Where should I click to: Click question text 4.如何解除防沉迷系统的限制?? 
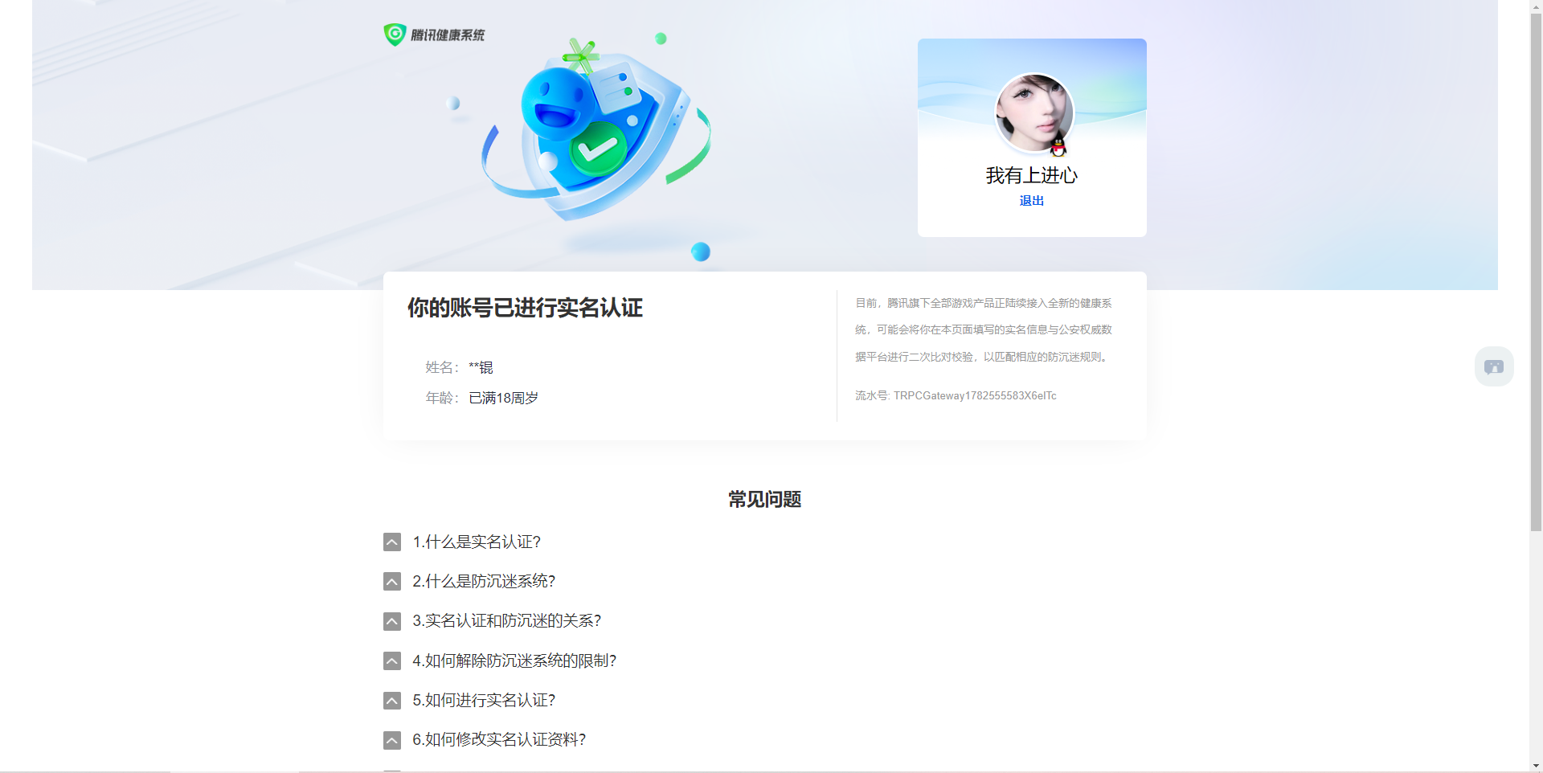pyautogui.click(x=514, y=661)
